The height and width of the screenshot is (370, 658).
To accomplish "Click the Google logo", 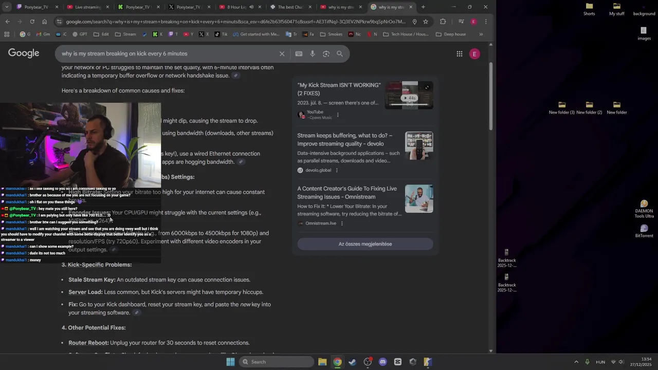I will tap(24, 53).
